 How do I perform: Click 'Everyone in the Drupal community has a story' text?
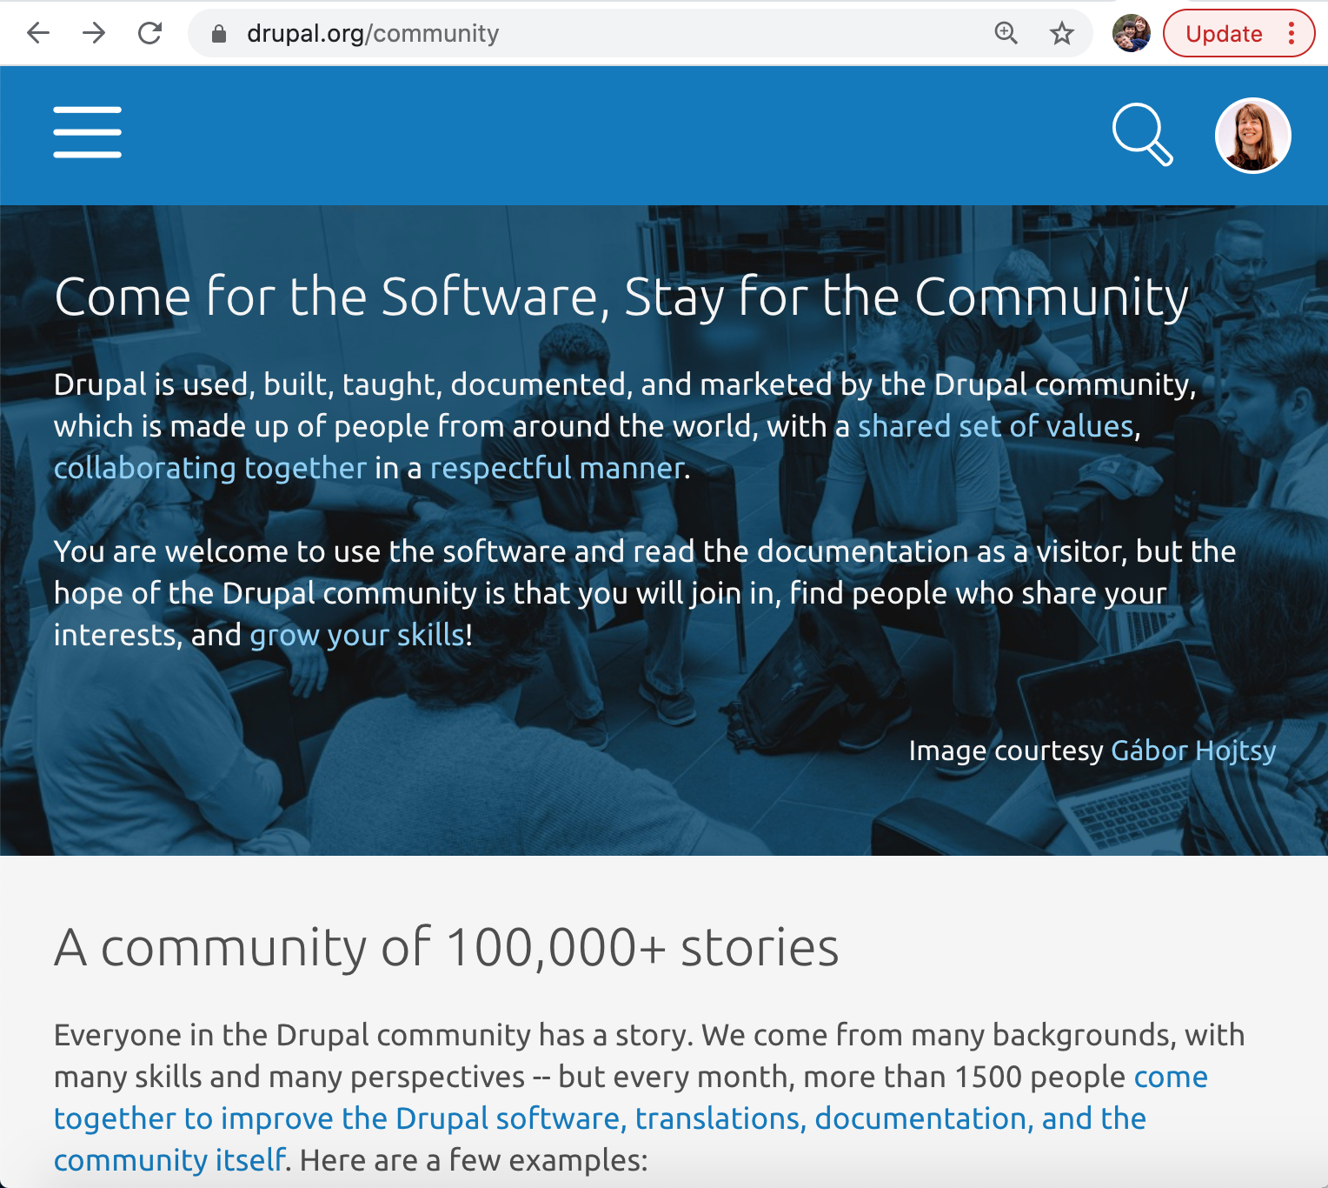(x=373, y=1035)
